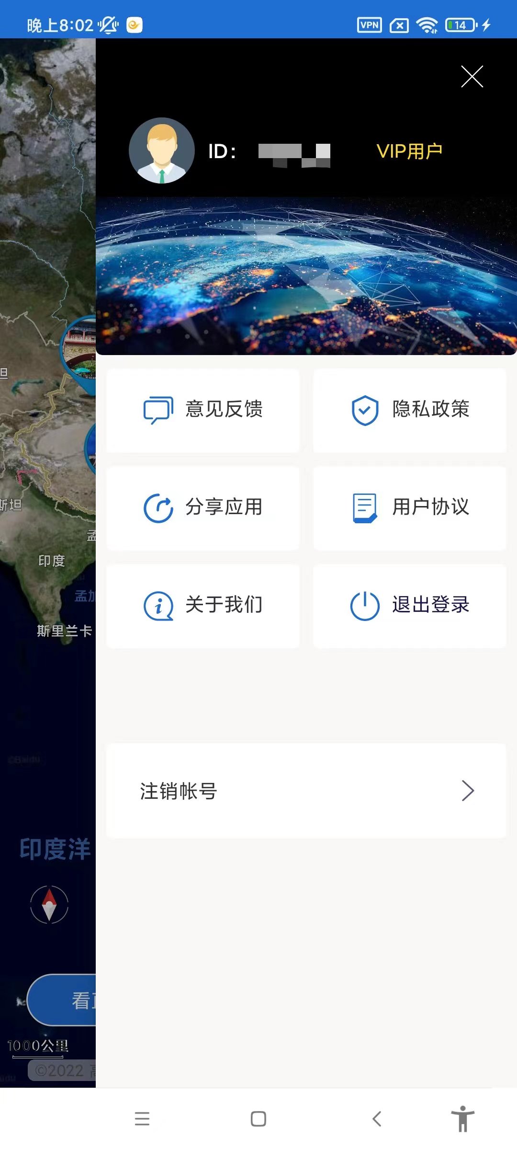Tap the user avatar profile picture
This screenshot has width=517, height=1150.
coord(162,151)
